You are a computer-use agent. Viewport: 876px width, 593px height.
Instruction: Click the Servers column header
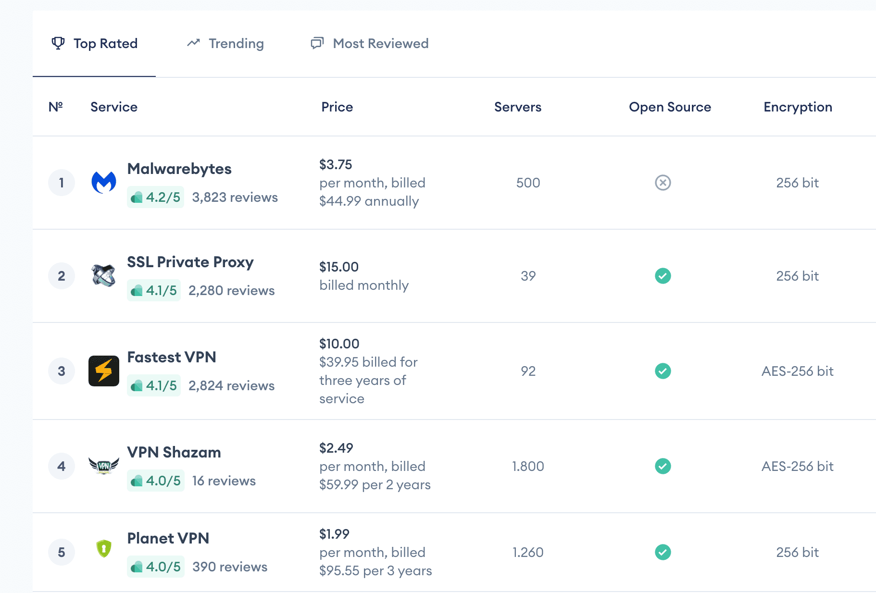[x=517, y=107]
